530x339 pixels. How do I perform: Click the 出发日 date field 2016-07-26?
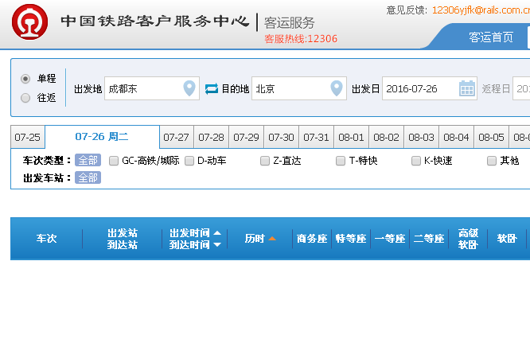[430, 88]
